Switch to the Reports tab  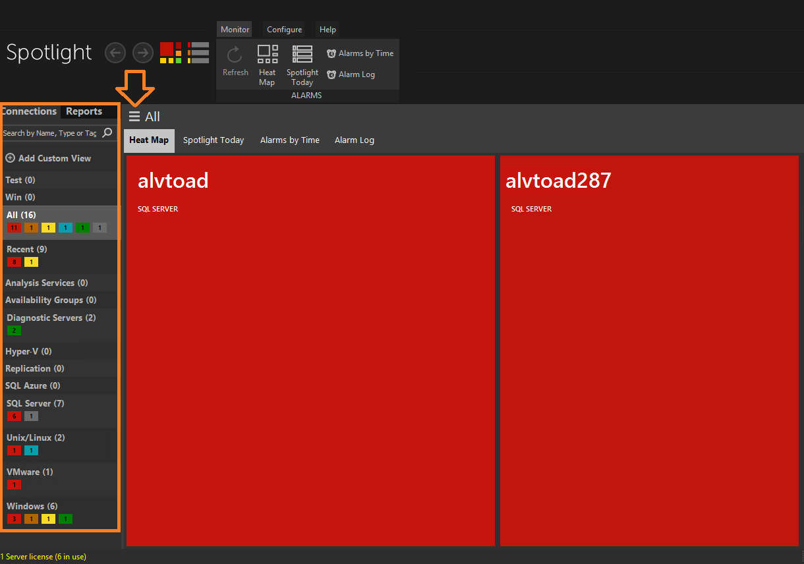[84, 111]
